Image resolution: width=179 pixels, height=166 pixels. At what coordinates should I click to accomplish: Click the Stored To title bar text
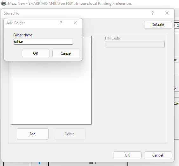11,13
